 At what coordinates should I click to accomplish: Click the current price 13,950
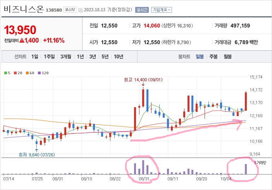pos(20,30)
